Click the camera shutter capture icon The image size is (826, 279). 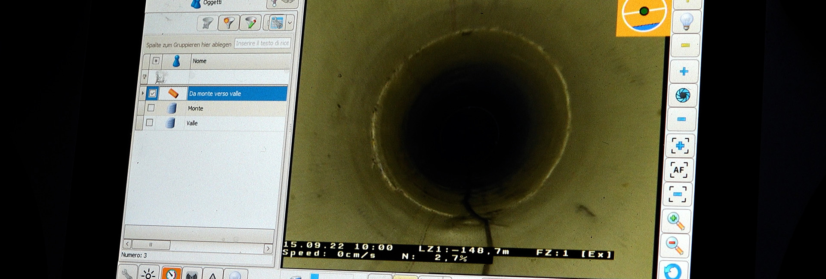pyautogui.click(x=683, y=95)
